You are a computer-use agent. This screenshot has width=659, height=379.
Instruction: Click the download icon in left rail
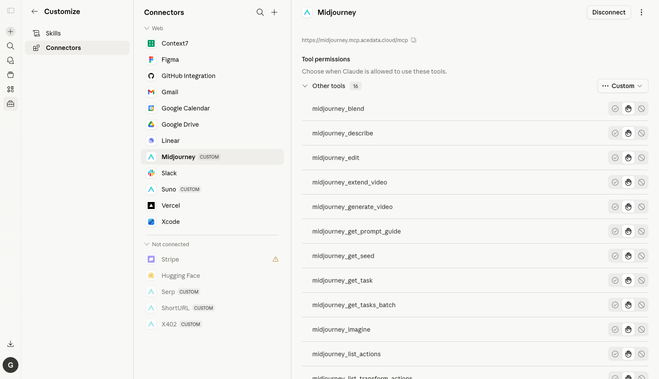click(11, 344)
